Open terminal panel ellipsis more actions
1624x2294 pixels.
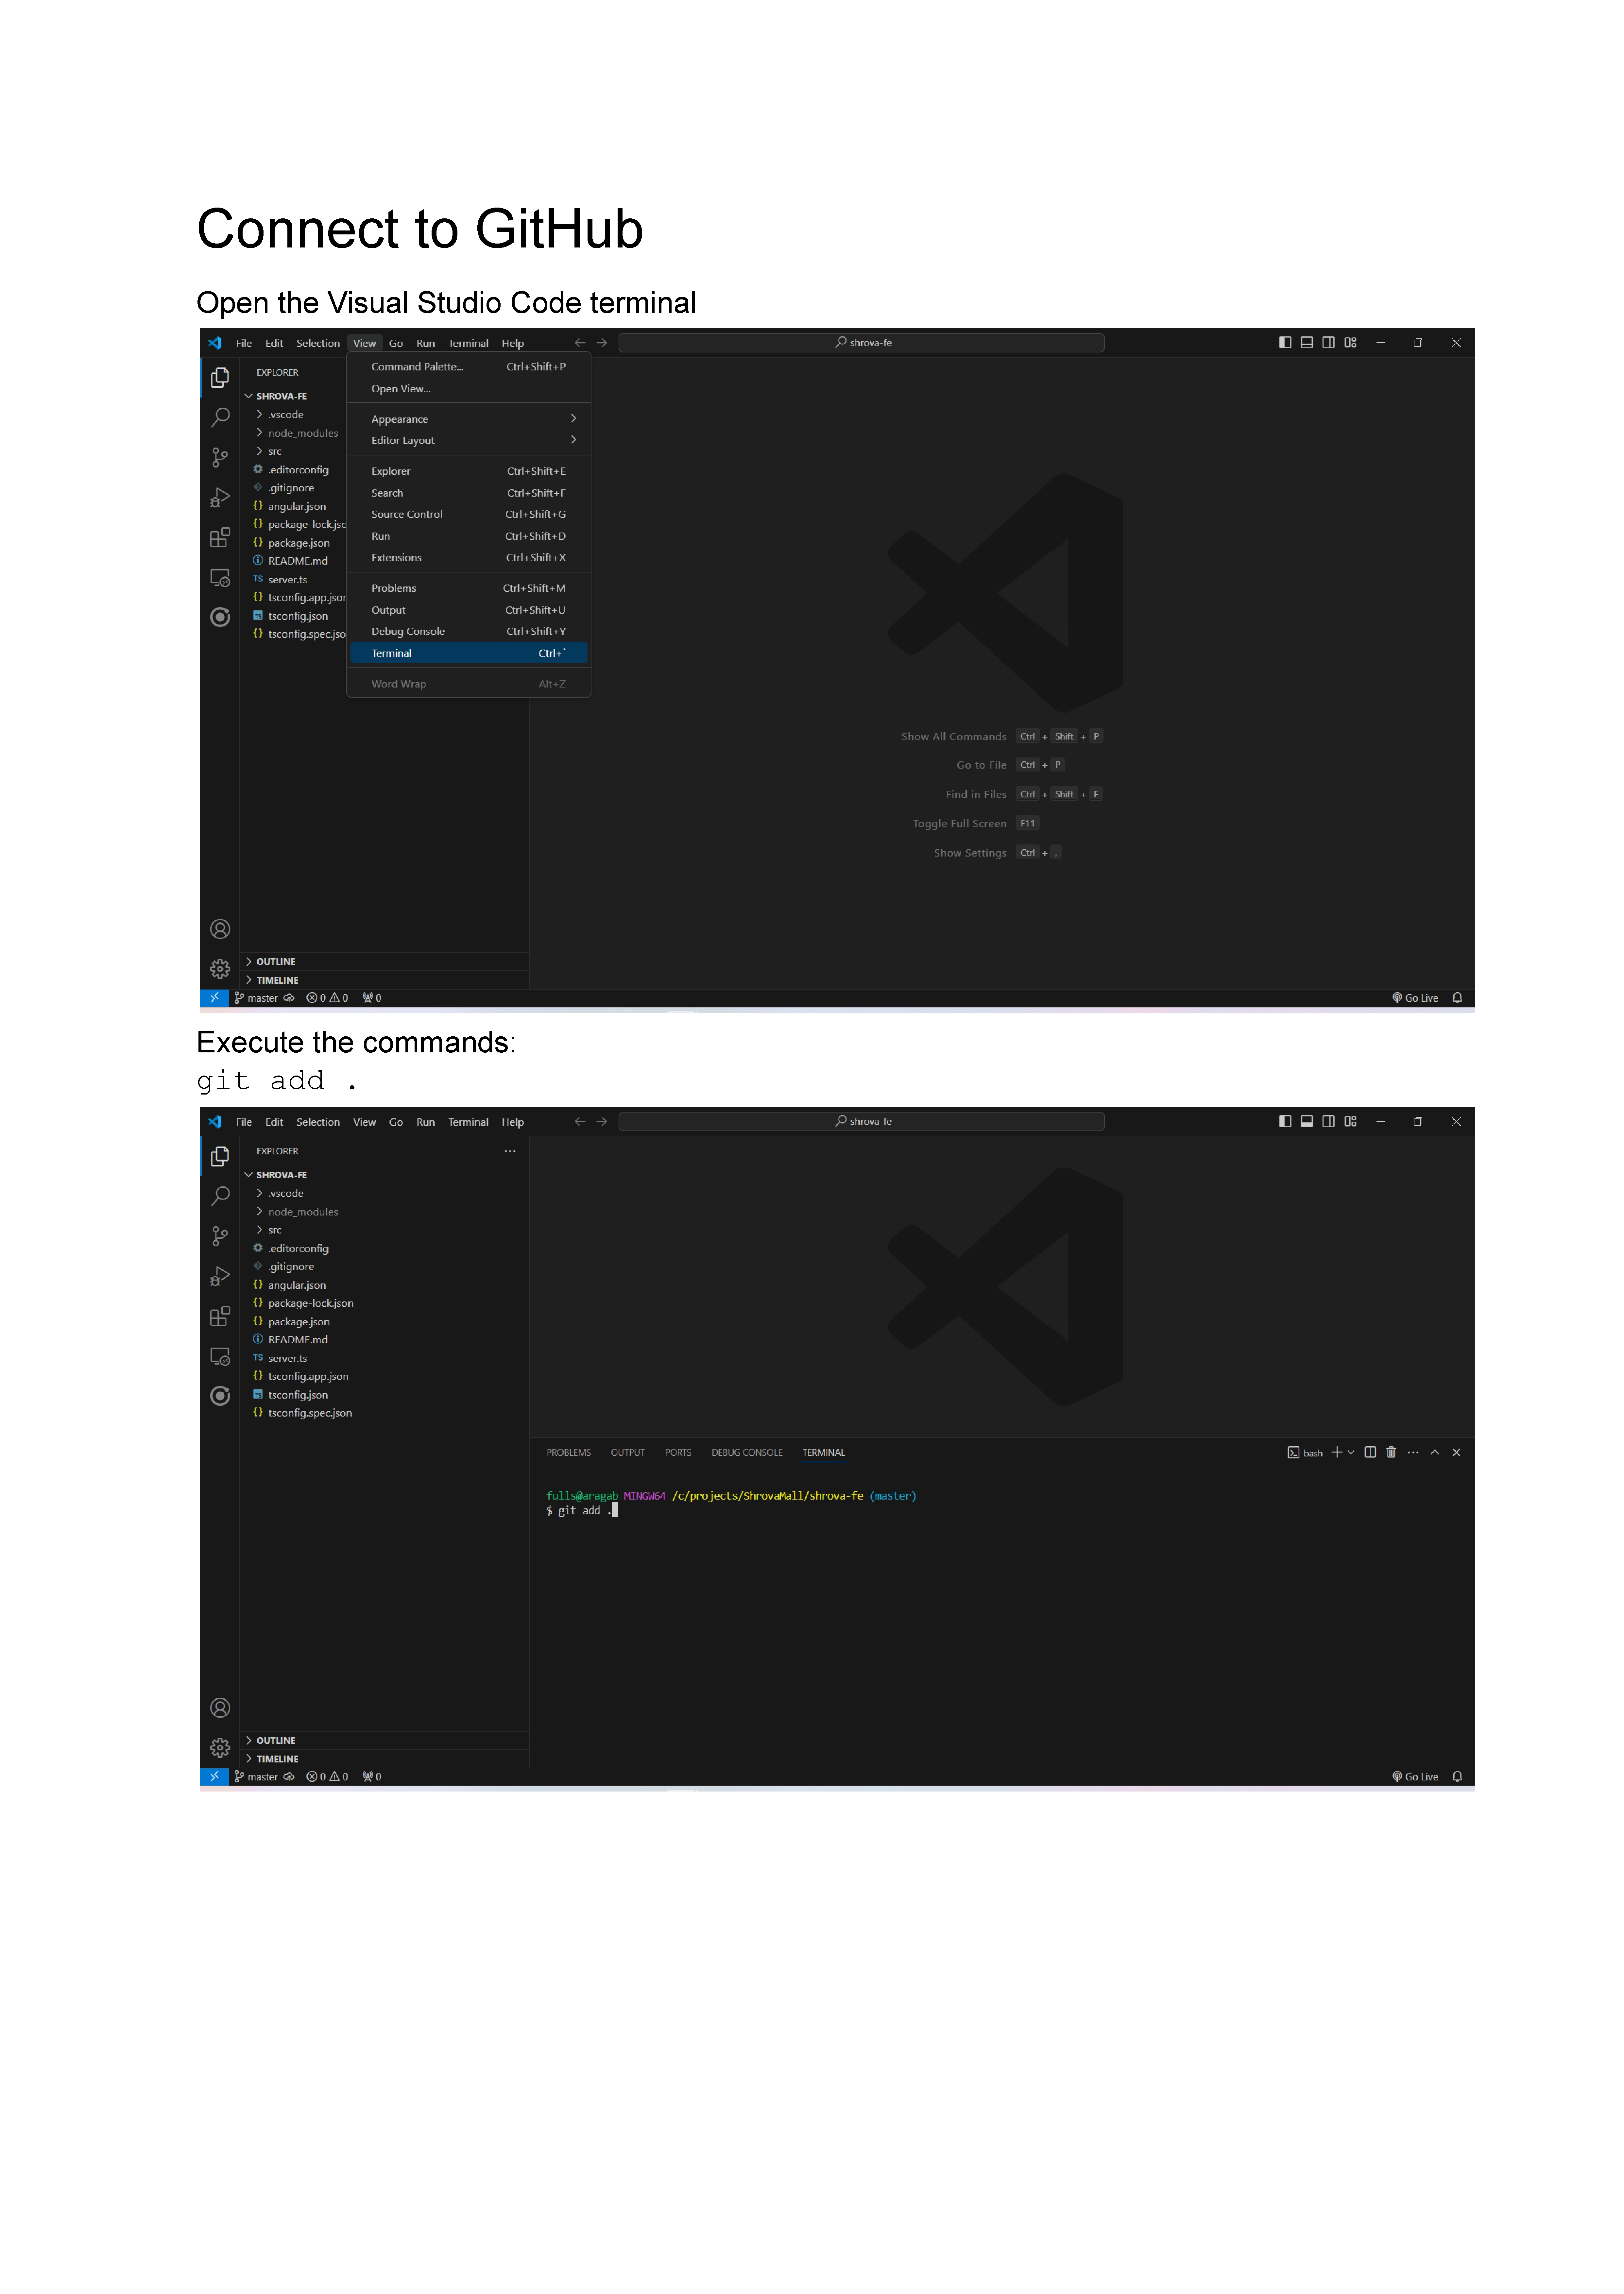click(1413, 1452)
